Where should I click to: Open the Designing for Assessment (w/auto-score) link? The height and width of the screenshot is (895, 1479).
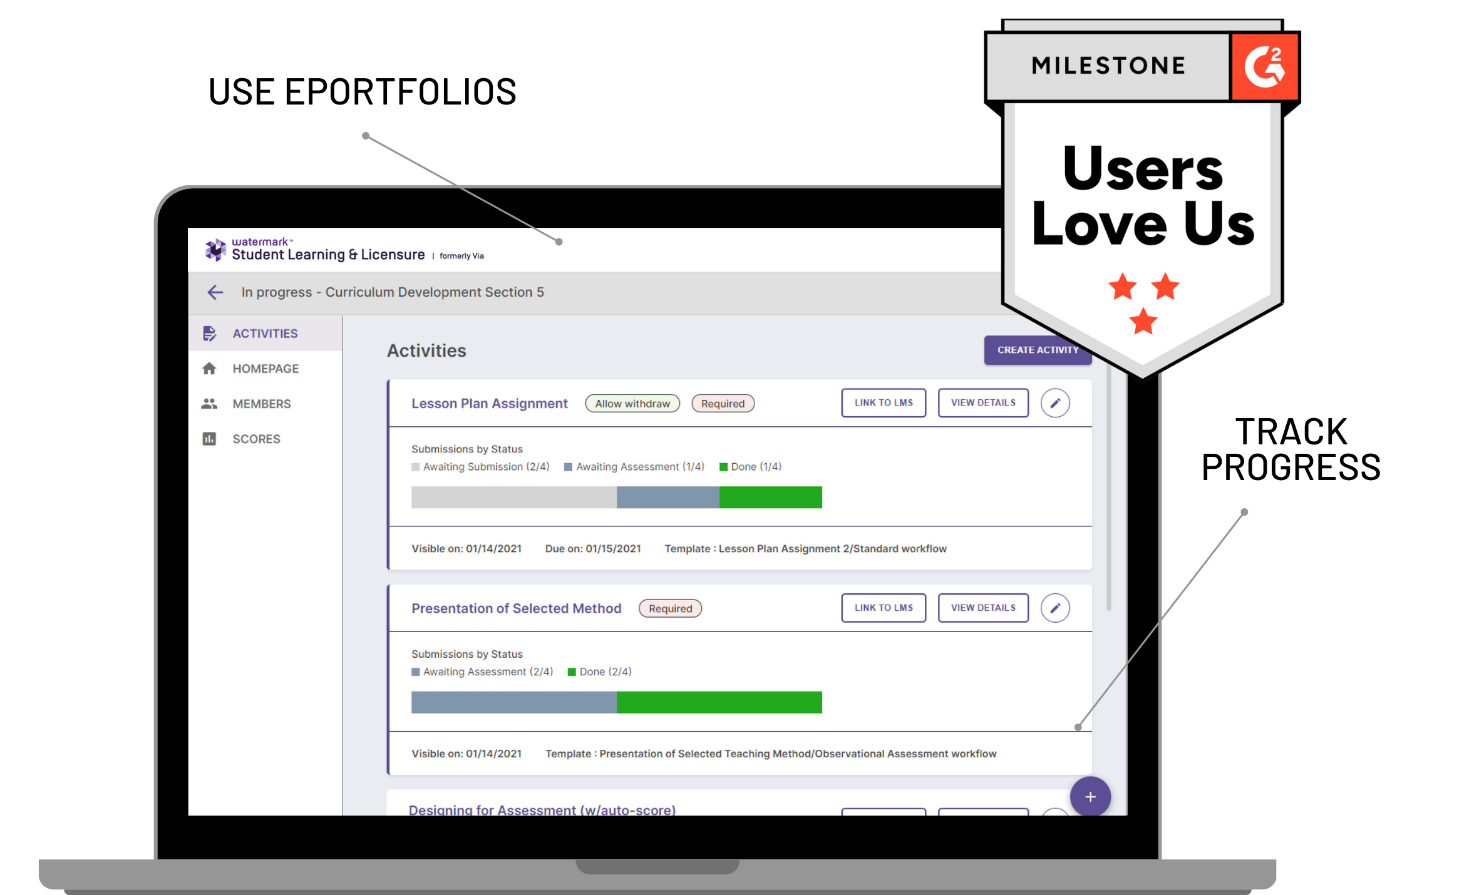click(x=542, y=809)
